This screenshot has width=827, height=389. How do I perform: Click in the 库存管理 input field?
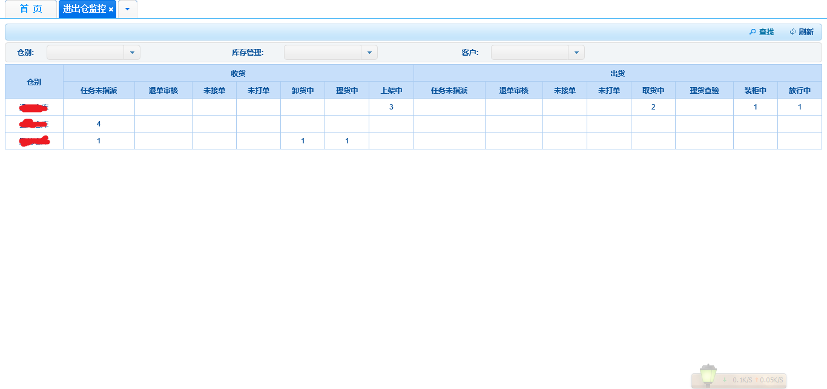click(x=323, y=53)
